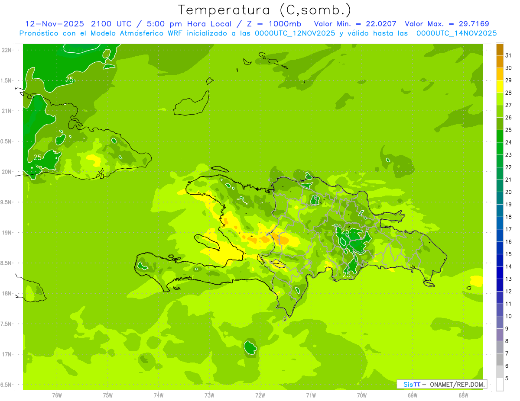
Task: Pick the dark blue swatch between 13 and 14
Action: pyautogui.click(x=500, y=273)
